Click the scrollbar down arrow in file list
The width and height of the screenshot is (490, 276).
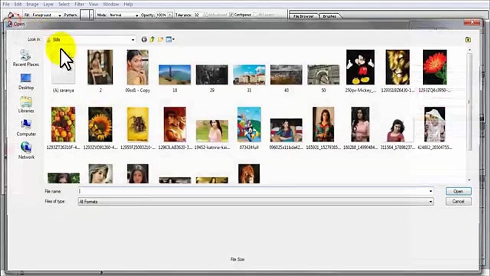[x=469, y=180]
